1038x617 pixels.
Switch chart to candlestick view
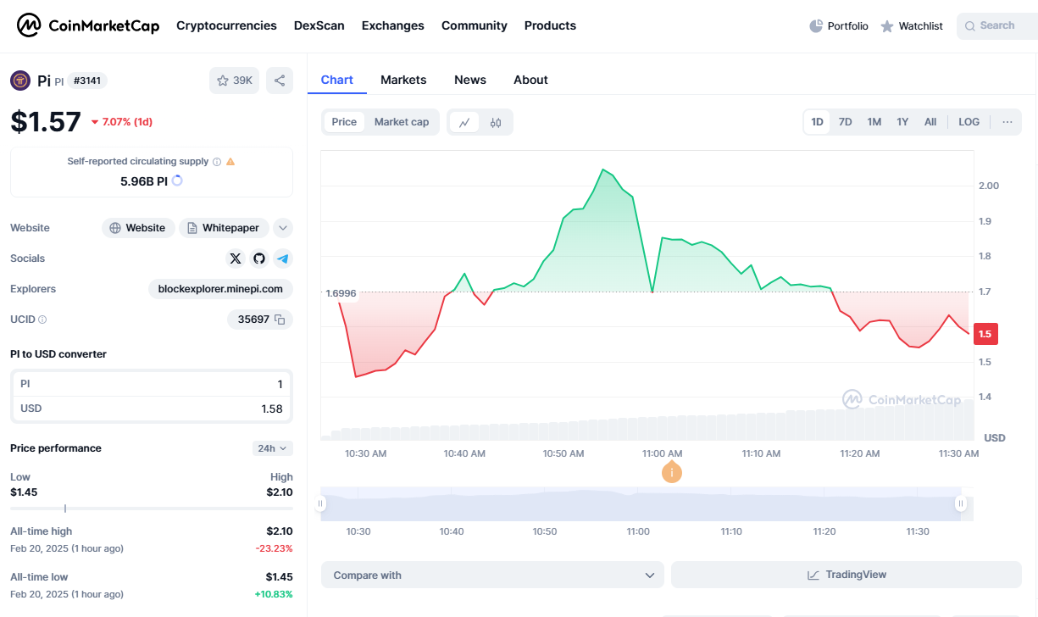(496, 121)
